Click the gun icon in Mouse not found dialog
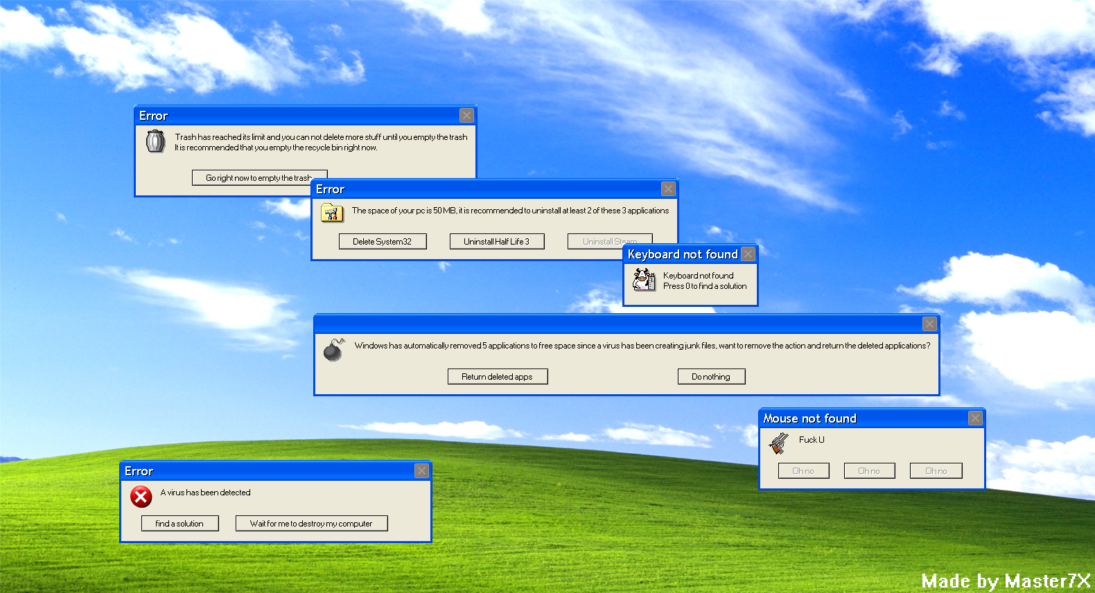The image size is (1095, 593). coord(779,443)
